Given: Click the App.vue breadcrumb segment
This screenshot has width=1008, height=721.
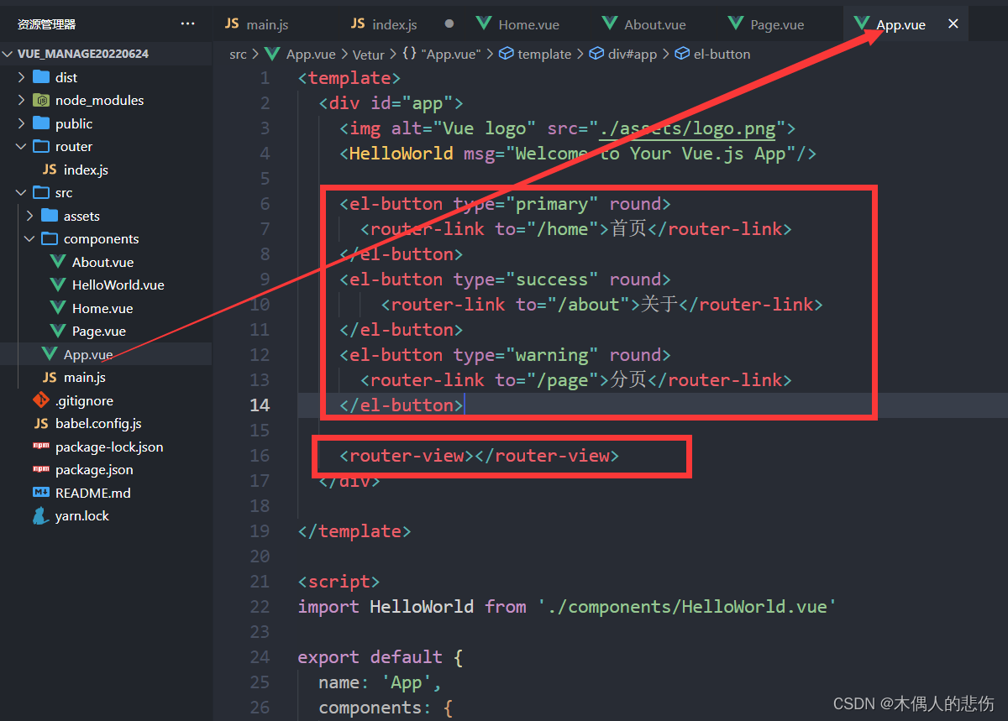Looking at the screenshot, I should [x=311, y=54].
